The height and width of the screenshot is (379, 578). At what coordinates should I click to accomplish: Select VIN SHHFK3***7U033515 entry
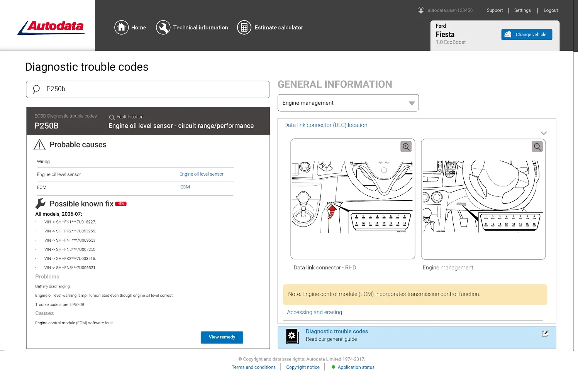pyautogui.click(x=70, y=259)
